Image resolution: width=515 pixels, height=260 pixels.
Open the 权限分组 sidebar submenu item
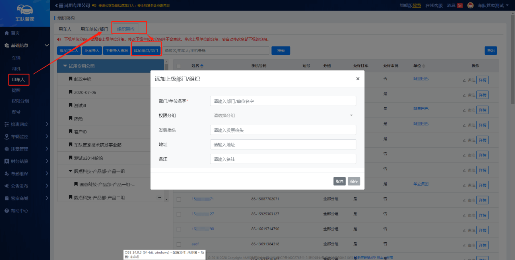(20, 101)
